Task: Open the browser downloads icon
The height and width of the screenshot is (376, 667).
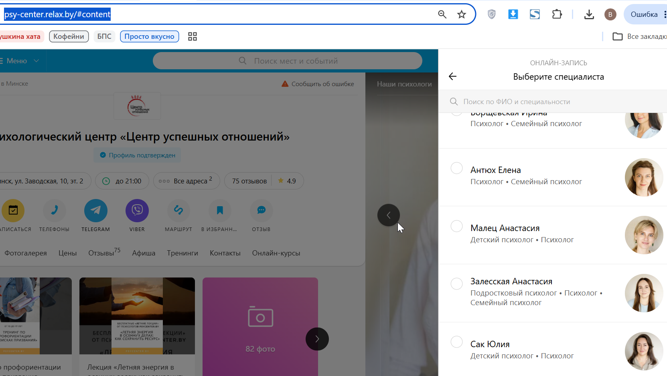Action: (589, 14)
